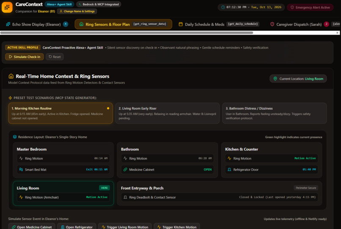341x229 pixels.
Task: Click the Master Bedroom heading
Action: click(32, 149)
